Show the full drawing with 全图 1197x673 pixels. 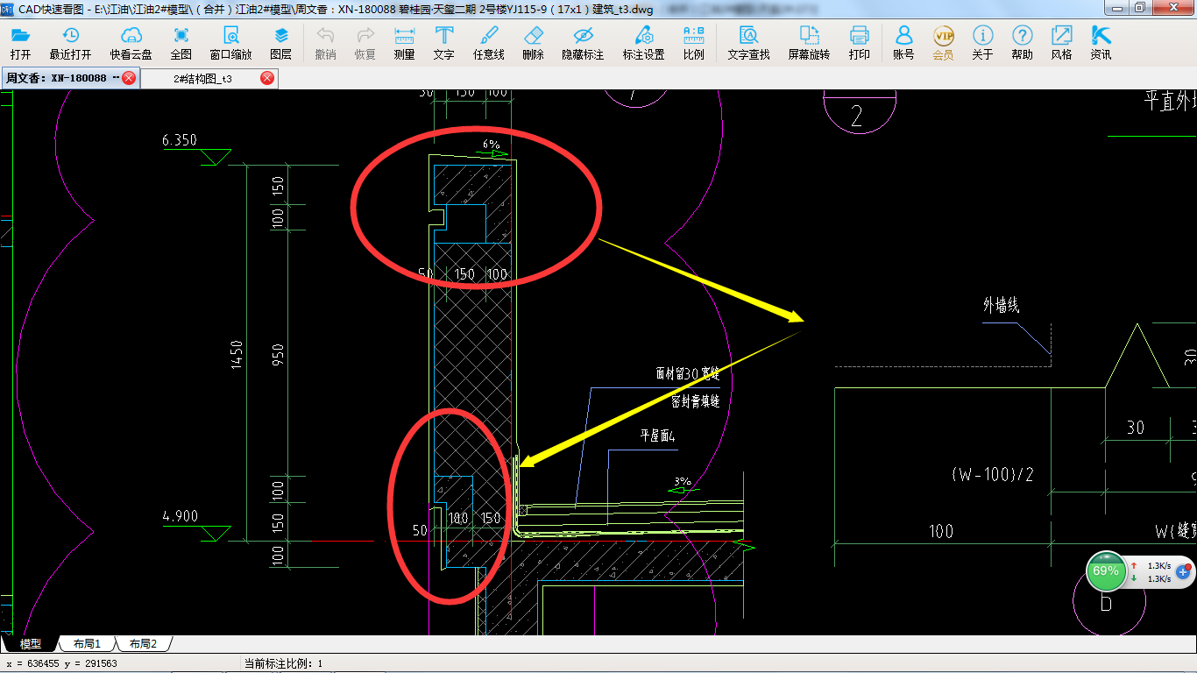pyautogui.click(x=181, y=43)
